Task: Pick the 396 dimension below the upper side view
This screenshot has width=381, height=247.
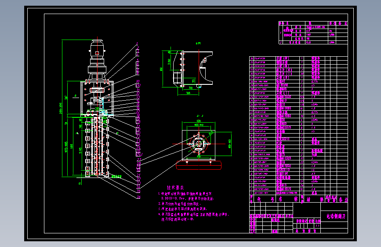Action: tap(188, 93)
